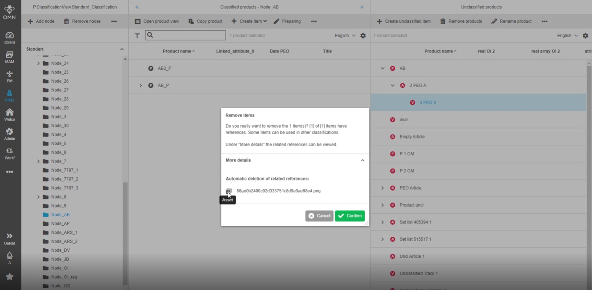Expand classified panel with right double arrow
The height and width of the screenshot is (290, 592).
coord(362,7)
